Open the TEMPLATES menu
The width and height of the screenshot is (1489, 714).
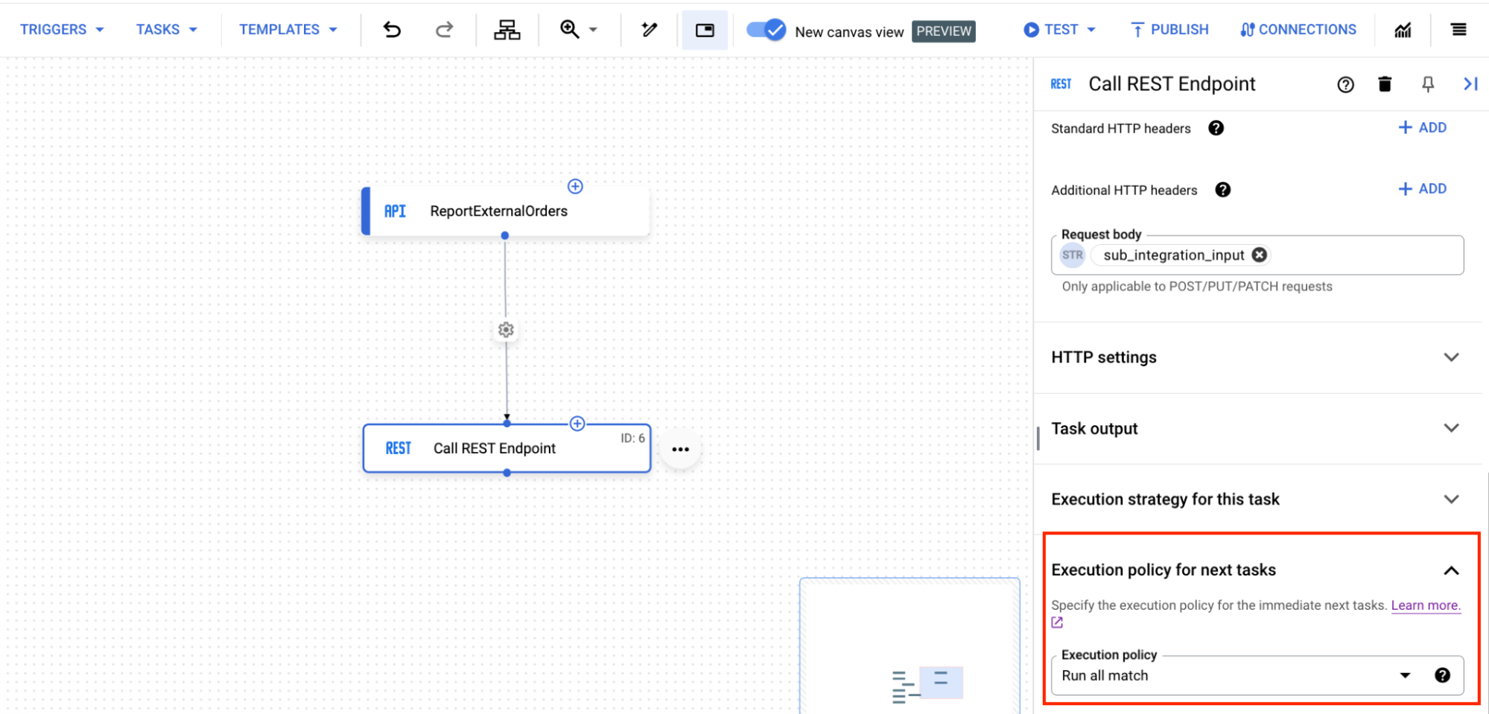coord(288,30)
